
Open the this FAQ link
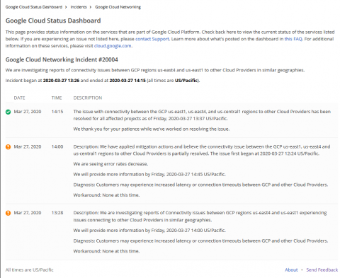(x=293, y=39)
